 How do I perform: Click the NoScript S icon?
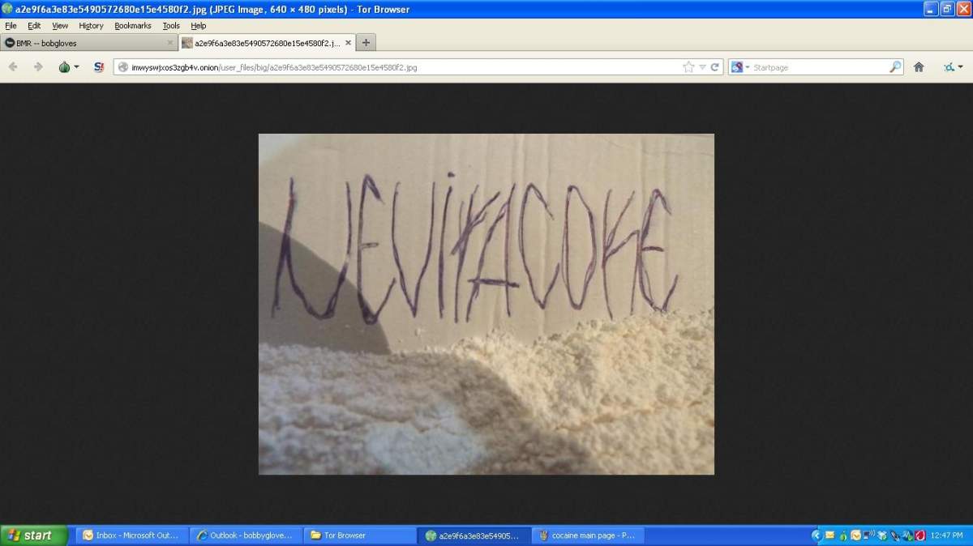coord(99,67)
